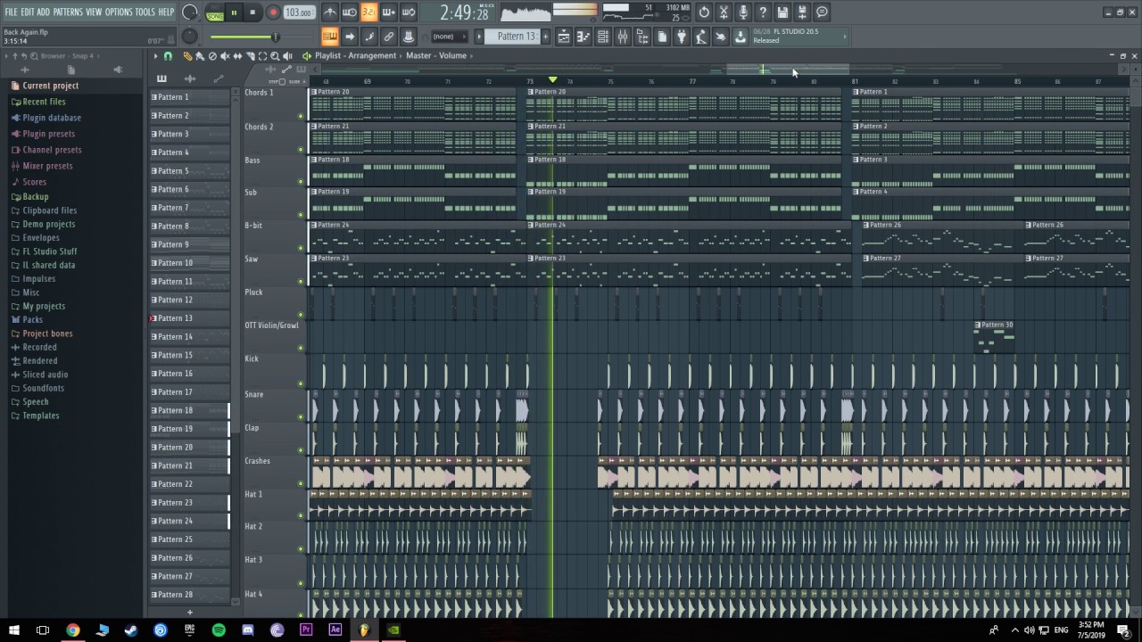Adjust the master pitch knob
Image resolution: width=1142 pixels, height=642 pixels.
(190, 37)
